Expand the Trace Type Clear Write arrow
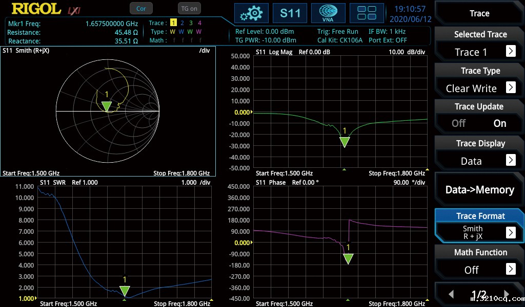 (511, 87)
